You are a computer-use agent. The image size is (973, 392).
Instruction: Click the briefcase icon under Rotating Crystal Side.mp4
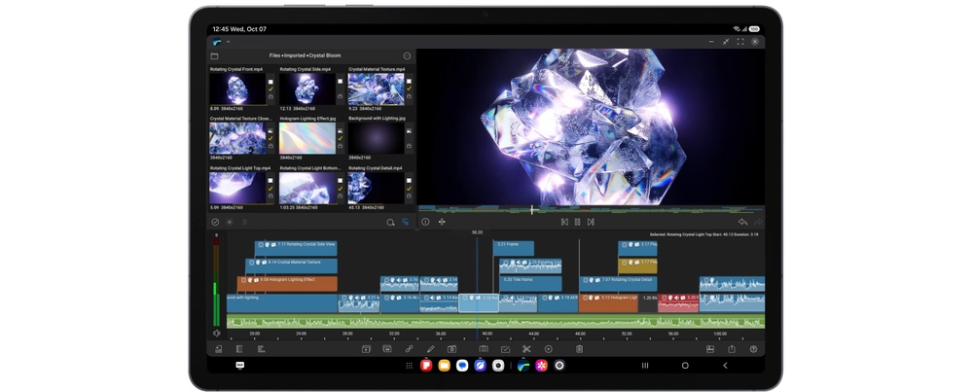click(340, 96)
